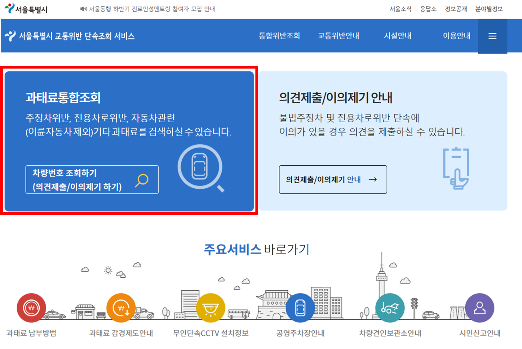Screen dimensions: 522x349
Task: Click the arrow icon in 의견제출/이의제기 안내 button
Action: point(373,179)
